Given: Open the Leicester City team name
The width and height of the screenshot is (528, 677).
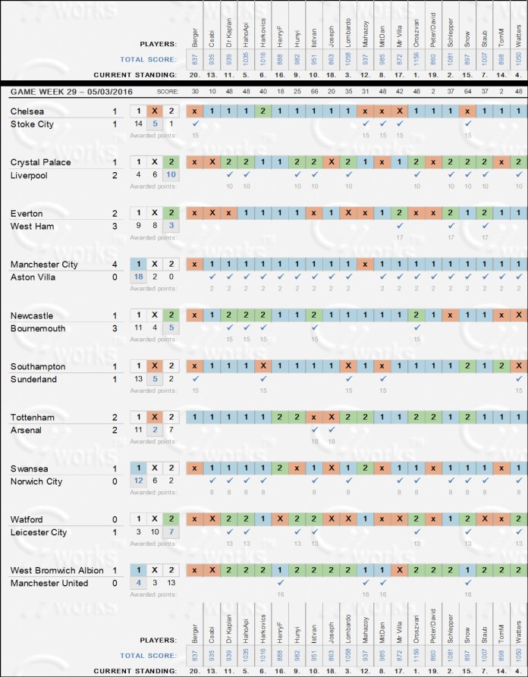Looking at the screenshot, I should (x=39, y=532).
